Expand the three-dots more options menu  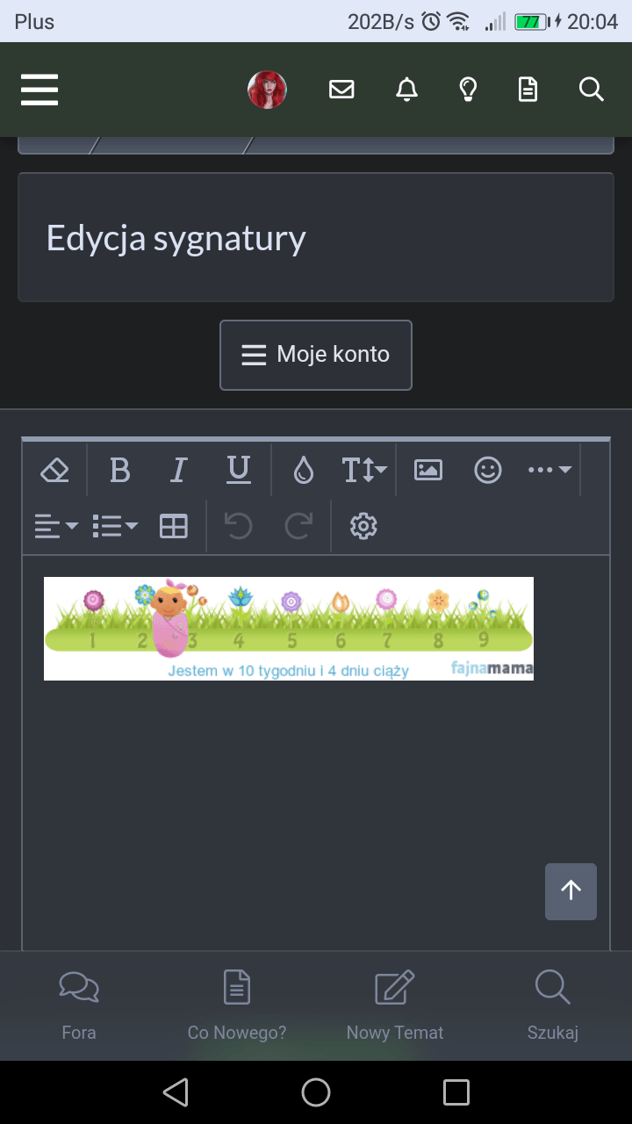(x=549, y=471)
